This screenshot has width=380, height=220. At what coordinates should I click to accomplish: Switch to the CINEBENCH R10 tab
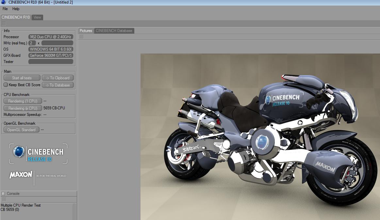[x=15, y=17]
